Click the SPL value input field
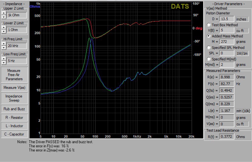Image resolution: width=252 pixels, height=162 pixels. tap(227, 53)
